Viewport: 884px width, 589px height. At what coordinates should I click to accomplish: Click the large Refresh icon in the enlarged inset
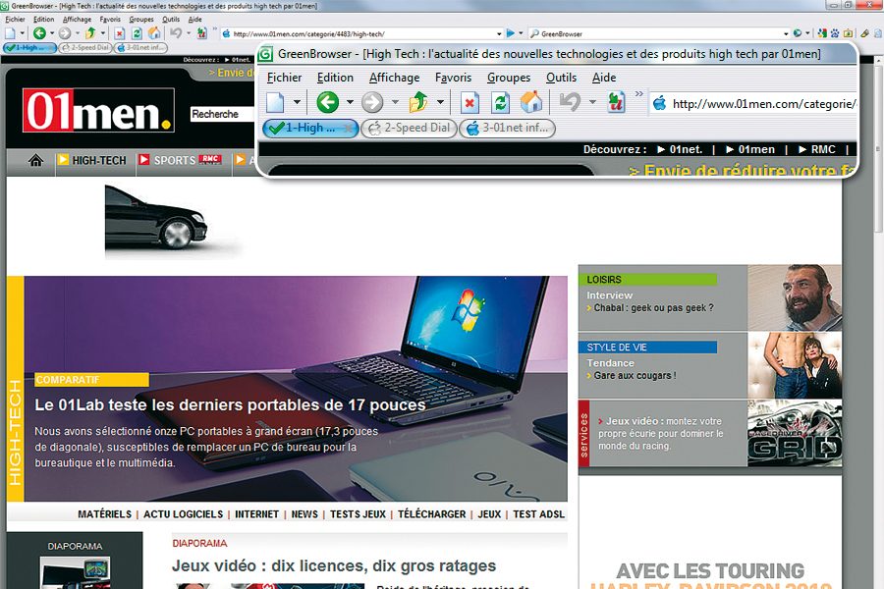(x=500, y=102)
